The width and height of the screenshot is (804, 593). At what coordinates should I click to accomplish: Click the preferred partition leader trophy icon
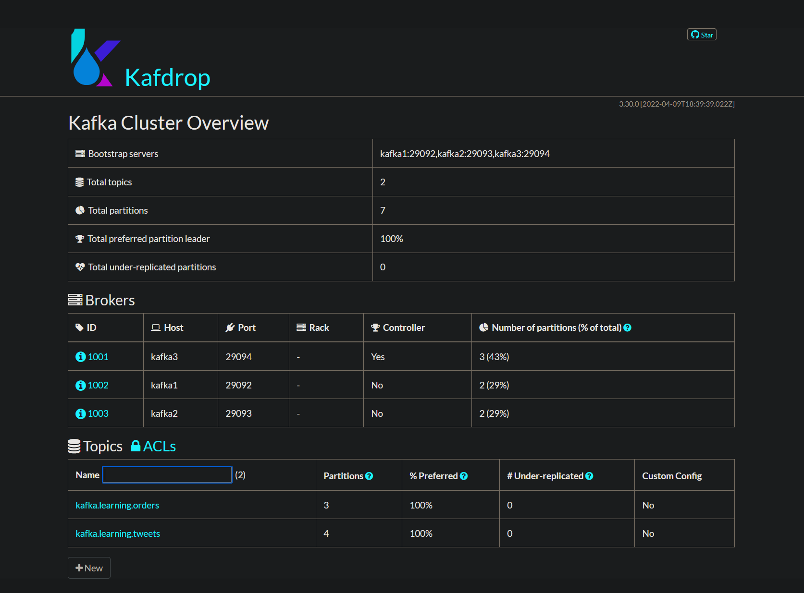[x=80, y=239]
